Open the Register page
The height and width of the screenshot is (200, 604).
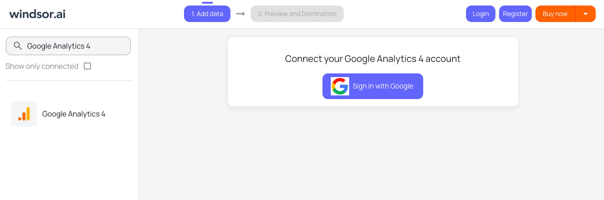tap(515, 14)
